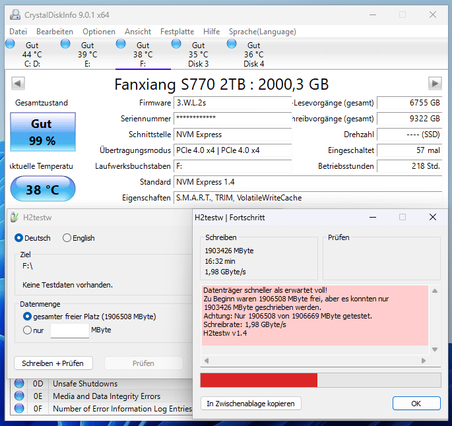
Task: Click the Eingeschaltet value 57 mal
Action: 410,150
